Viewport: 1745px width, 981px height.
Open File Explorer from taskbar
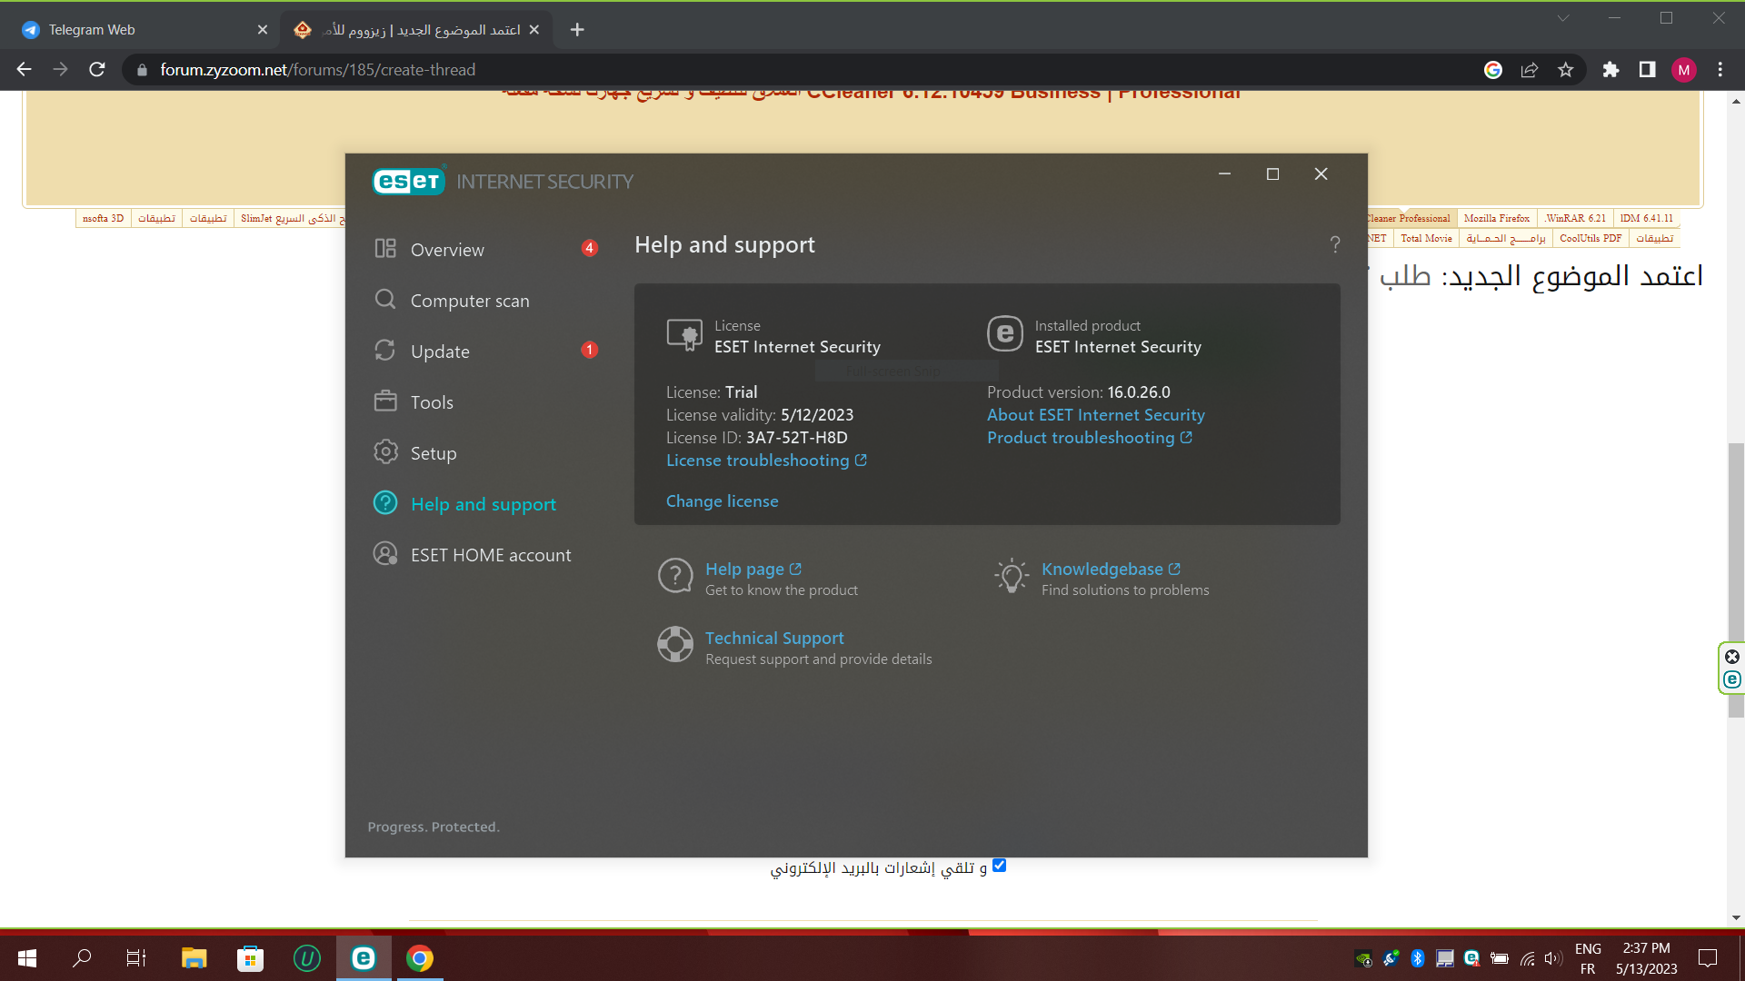[194, 958]
